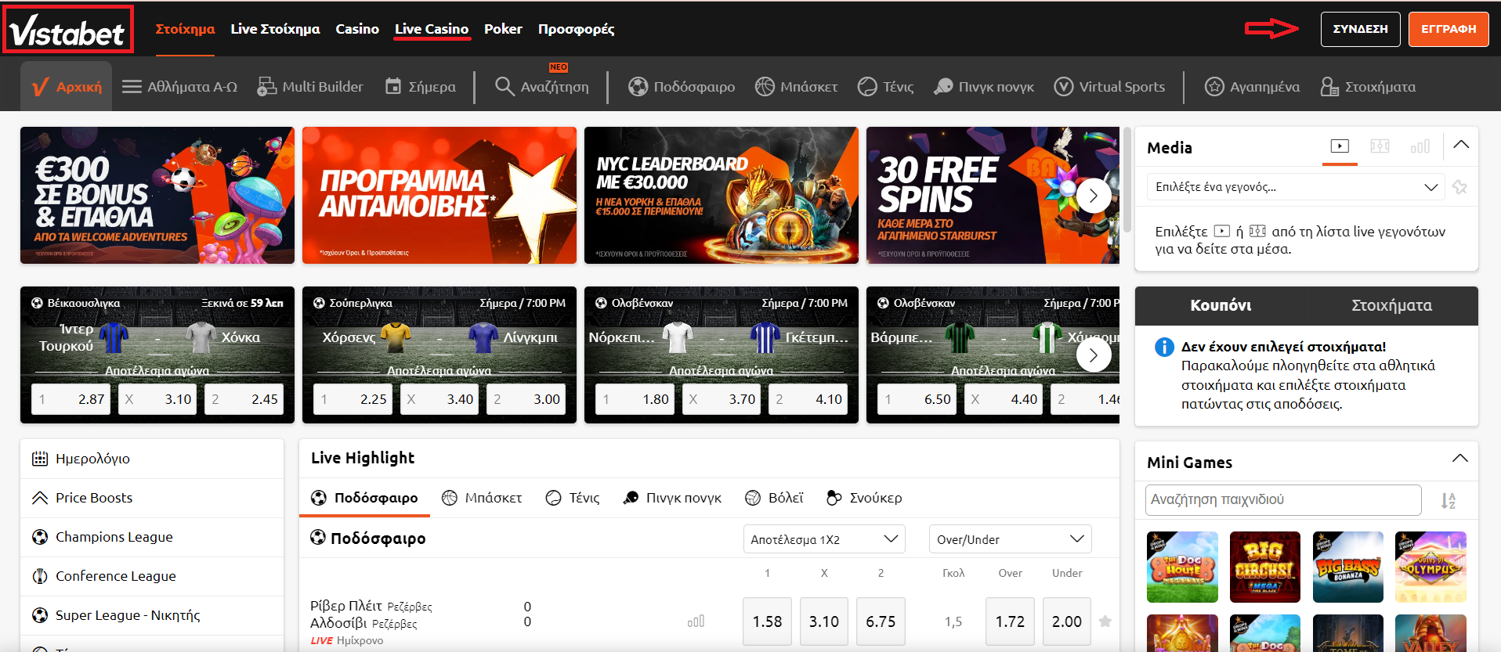1501x652 pixels.
Task: Switch to Στοιχήματα betslip tab
Action: (x=1392, y=306)
